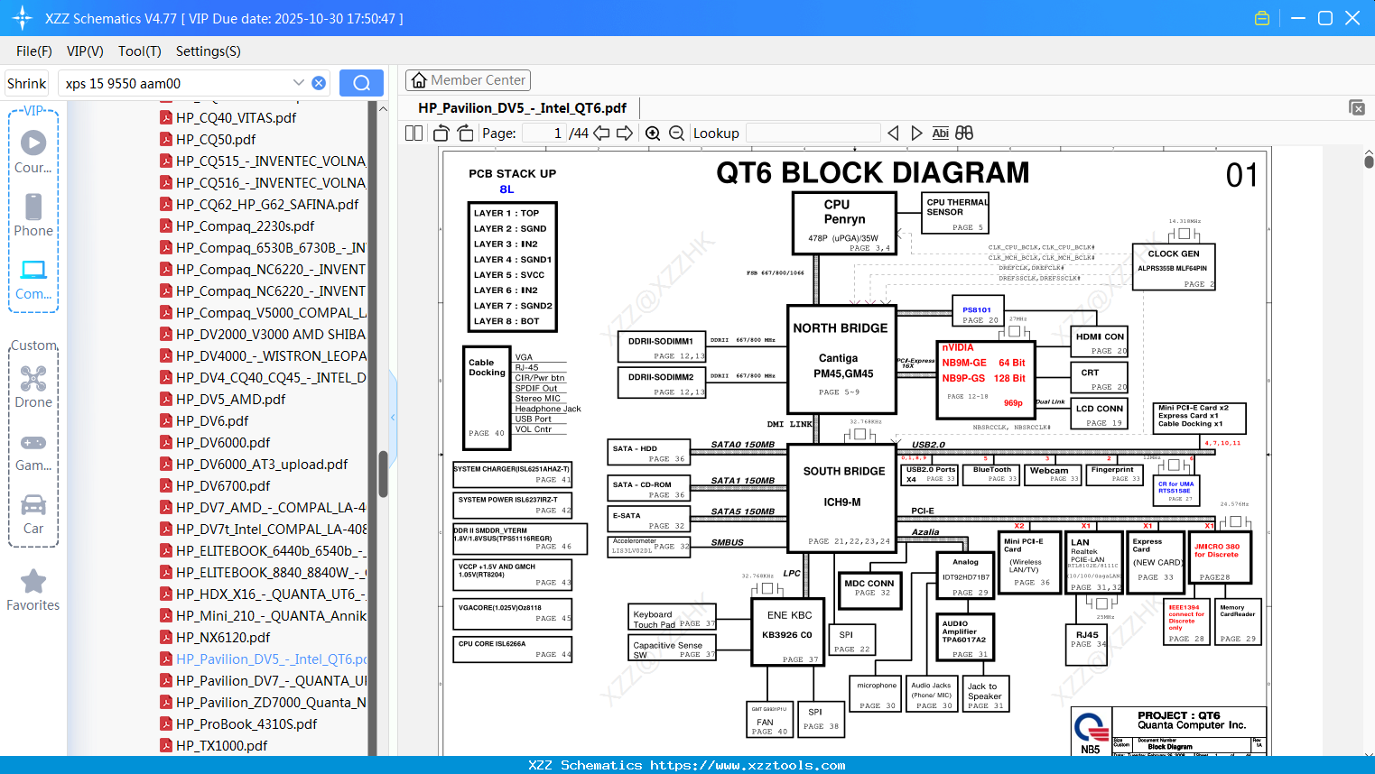Screen dimensions: 1375x774
Task: Click the detach document window icon
Action: click(1357, 107)
